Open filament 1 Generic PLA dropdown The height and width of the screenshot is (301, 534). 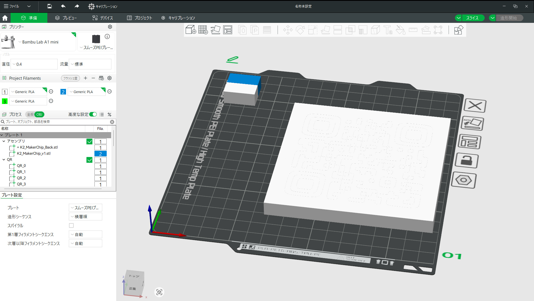pyautogui.click(x=28, y=92)
